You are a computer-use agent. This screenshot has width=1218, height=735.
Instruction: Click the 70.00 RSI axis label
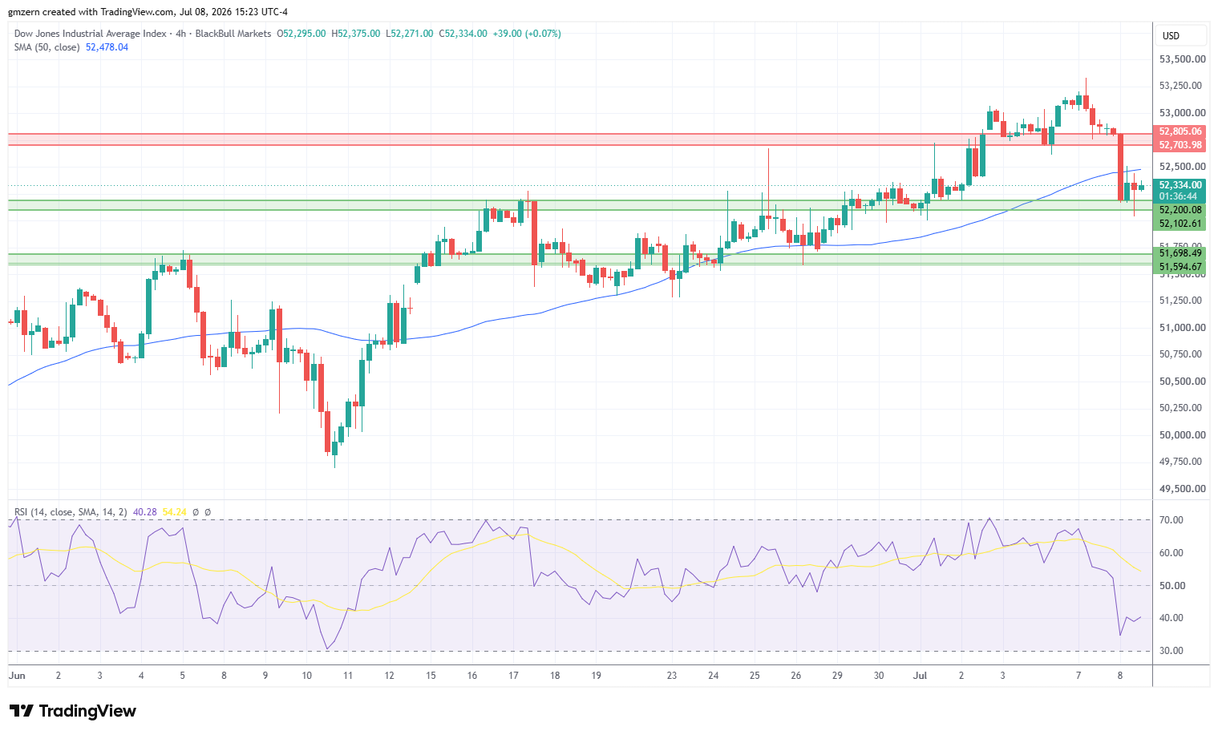[1171, 520]
